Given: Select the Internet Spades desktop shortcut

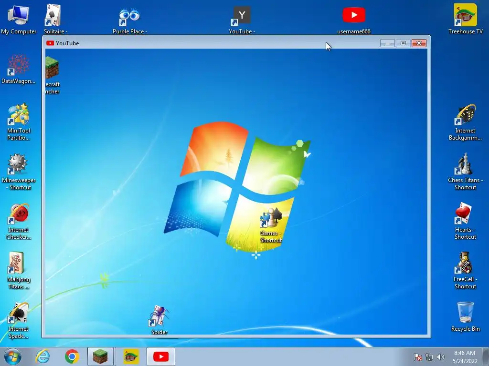Looking at the screenshot, I should 19,320.
